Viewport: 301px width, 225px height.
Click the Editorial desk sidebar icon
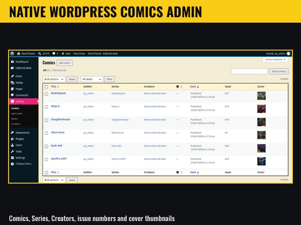tap(13, 68)
